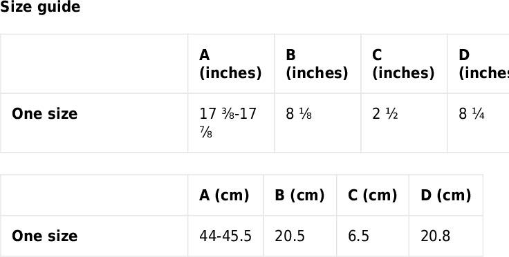This screenshot has width=509, height=257.
Task: Select the A (inches) column header
Action: 231,64
